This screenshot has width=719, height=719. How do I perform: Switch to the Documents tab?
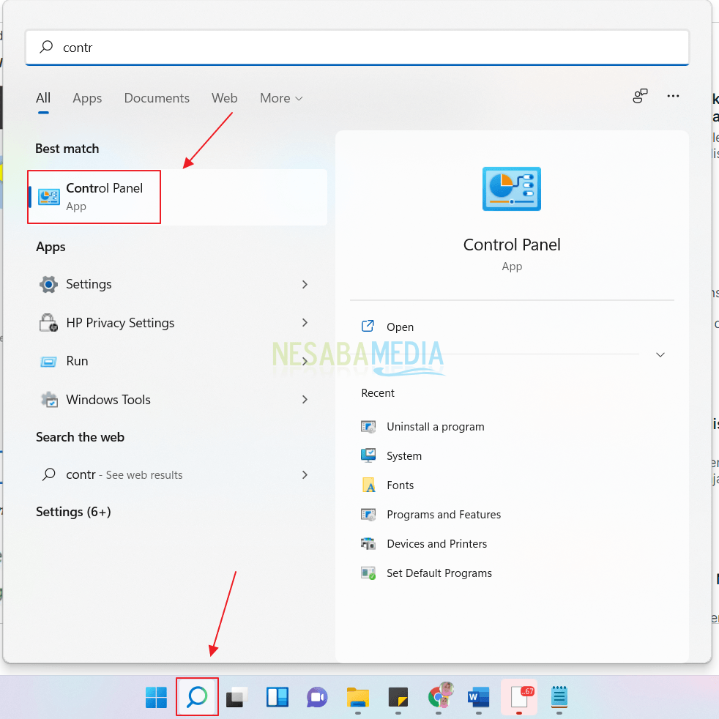157,98
